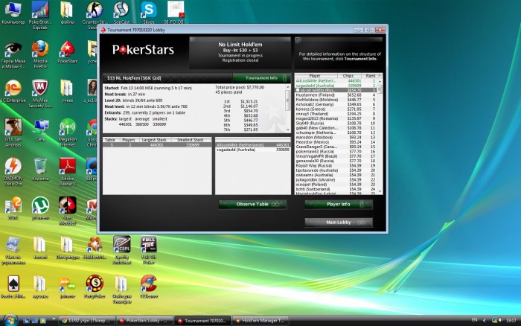Image resolution: width=521 pixels, height=326 pixels.
Task: Open the eye-icon game shortcut on the desktop
Action: (13, 54)
